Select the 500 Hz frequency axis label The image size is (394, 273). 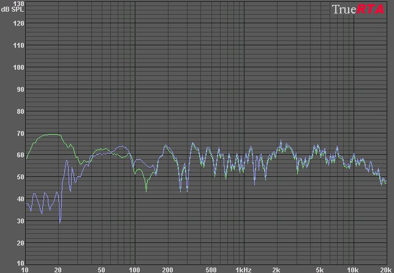[x=211, y=269]
